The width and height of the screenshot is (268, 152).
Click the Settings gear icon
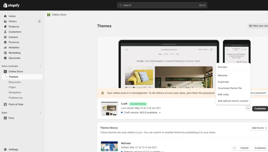5,149
